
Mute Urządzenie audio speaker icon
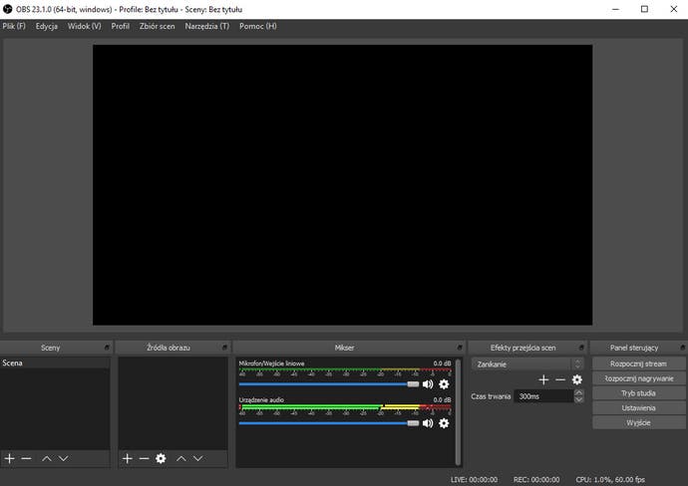pyautogui.click(x=428, y=423)
